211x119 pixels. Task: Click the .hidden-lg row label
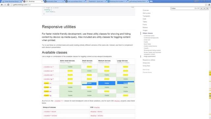pyautogui.click(x=47, y=96)
